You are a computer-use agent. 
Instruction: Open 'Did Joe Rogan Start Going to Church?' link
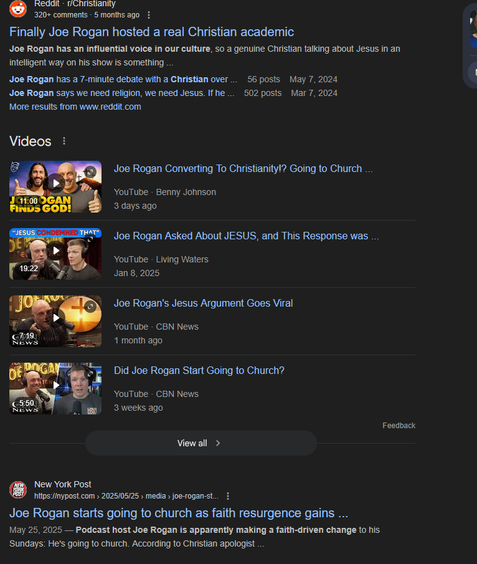point(199,370)
